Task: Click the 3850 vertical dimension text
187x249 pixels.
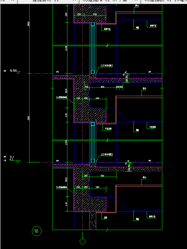Action: (x=28, y=24)
